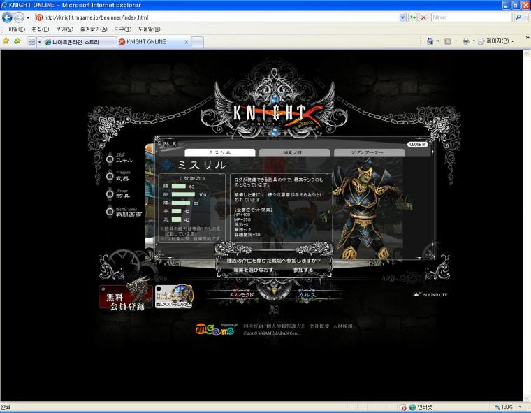Open the 도움말(H) menu
This screenshot has height=413, width=531.
tap(149, 29)
